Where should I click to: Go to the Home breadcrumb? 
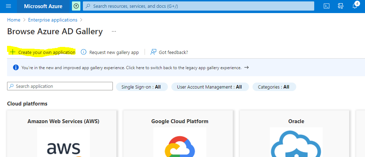tap(14, 20)
